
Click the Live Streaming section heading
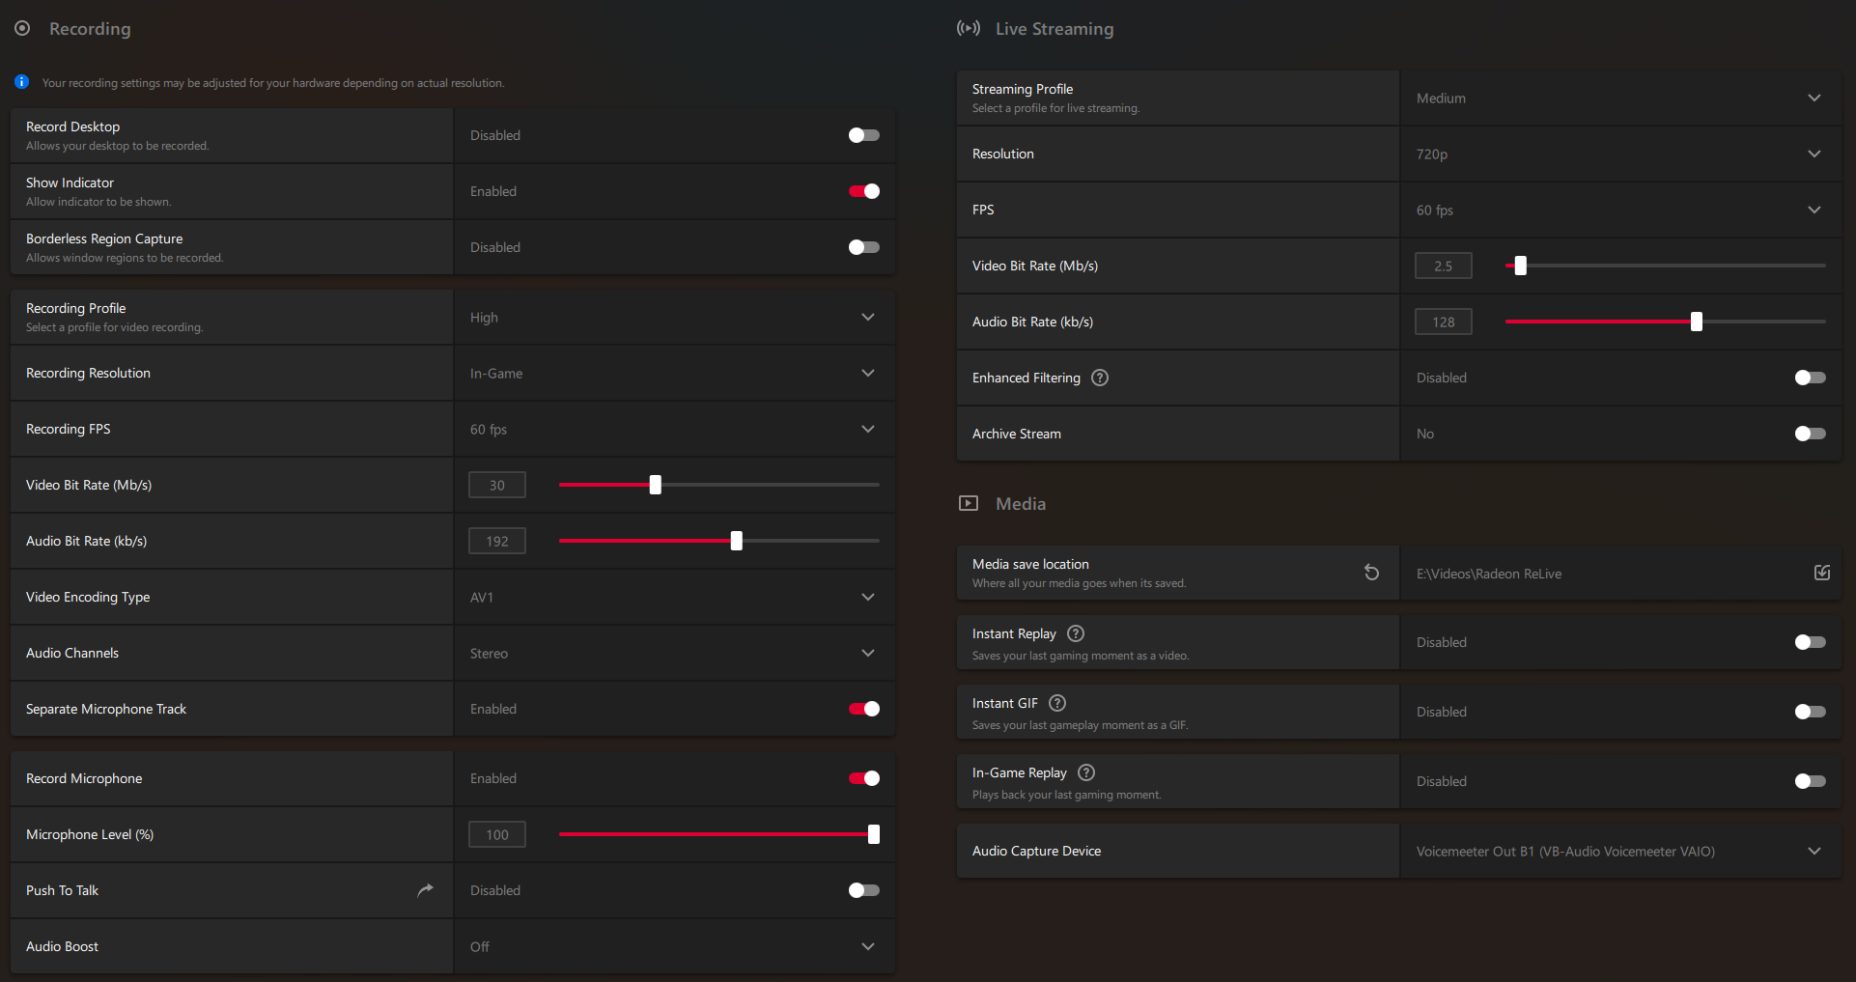pyautogui.click(x=1054, y=29)
